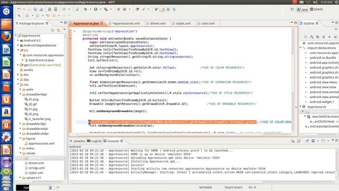
Task: Click the Open Perspective icon
Action: (292, 10)
